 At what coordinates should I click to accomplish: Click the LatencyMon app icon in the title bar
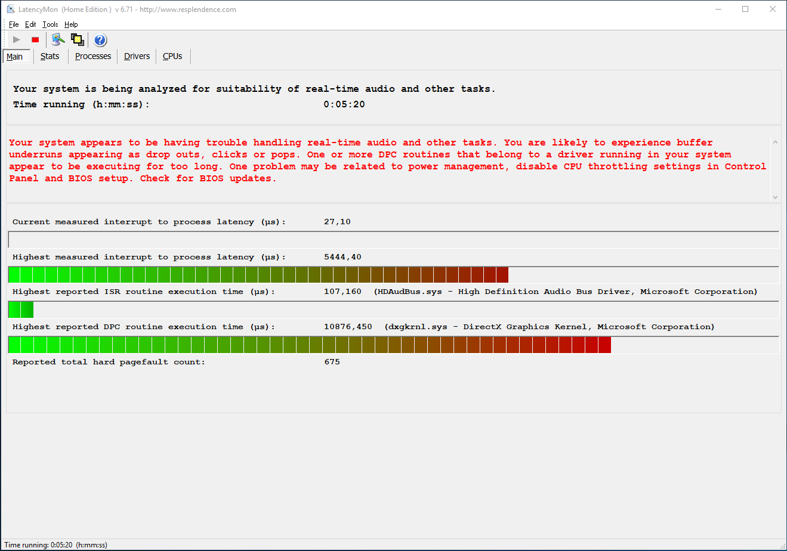point(11,10)
